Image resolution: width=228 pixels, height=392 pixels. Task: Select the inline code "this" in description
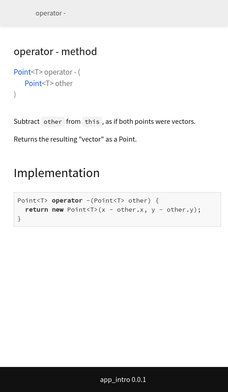(x=92, y=122)
